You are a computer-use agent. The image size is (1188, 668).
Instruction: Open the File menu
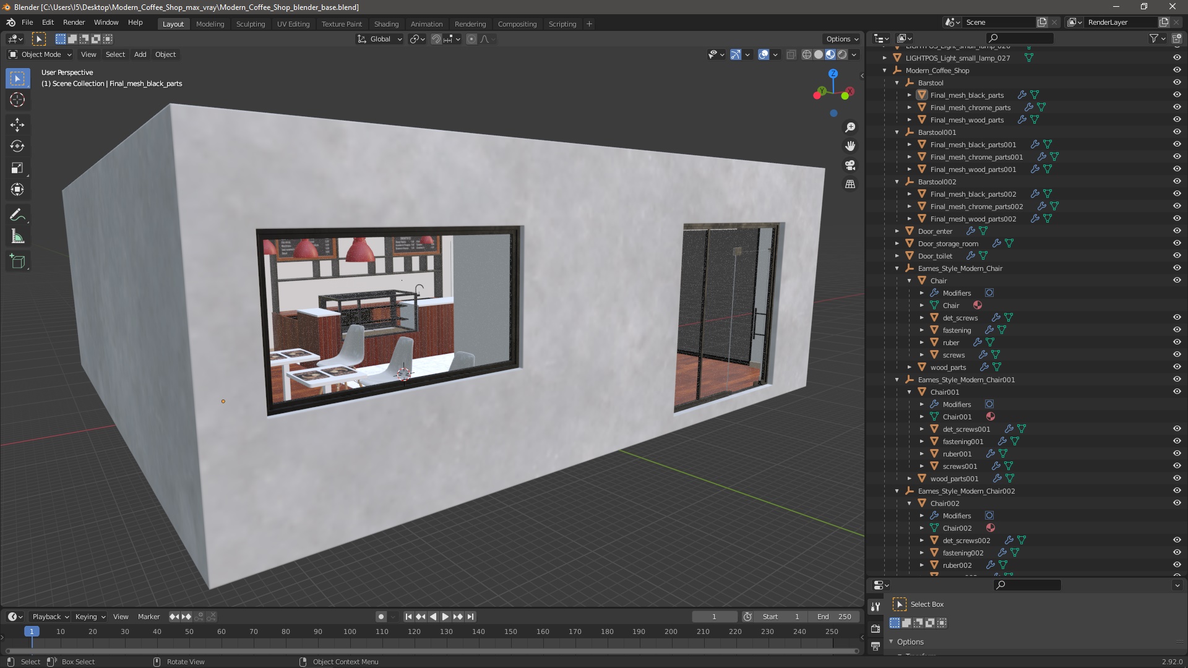point(27,22)
